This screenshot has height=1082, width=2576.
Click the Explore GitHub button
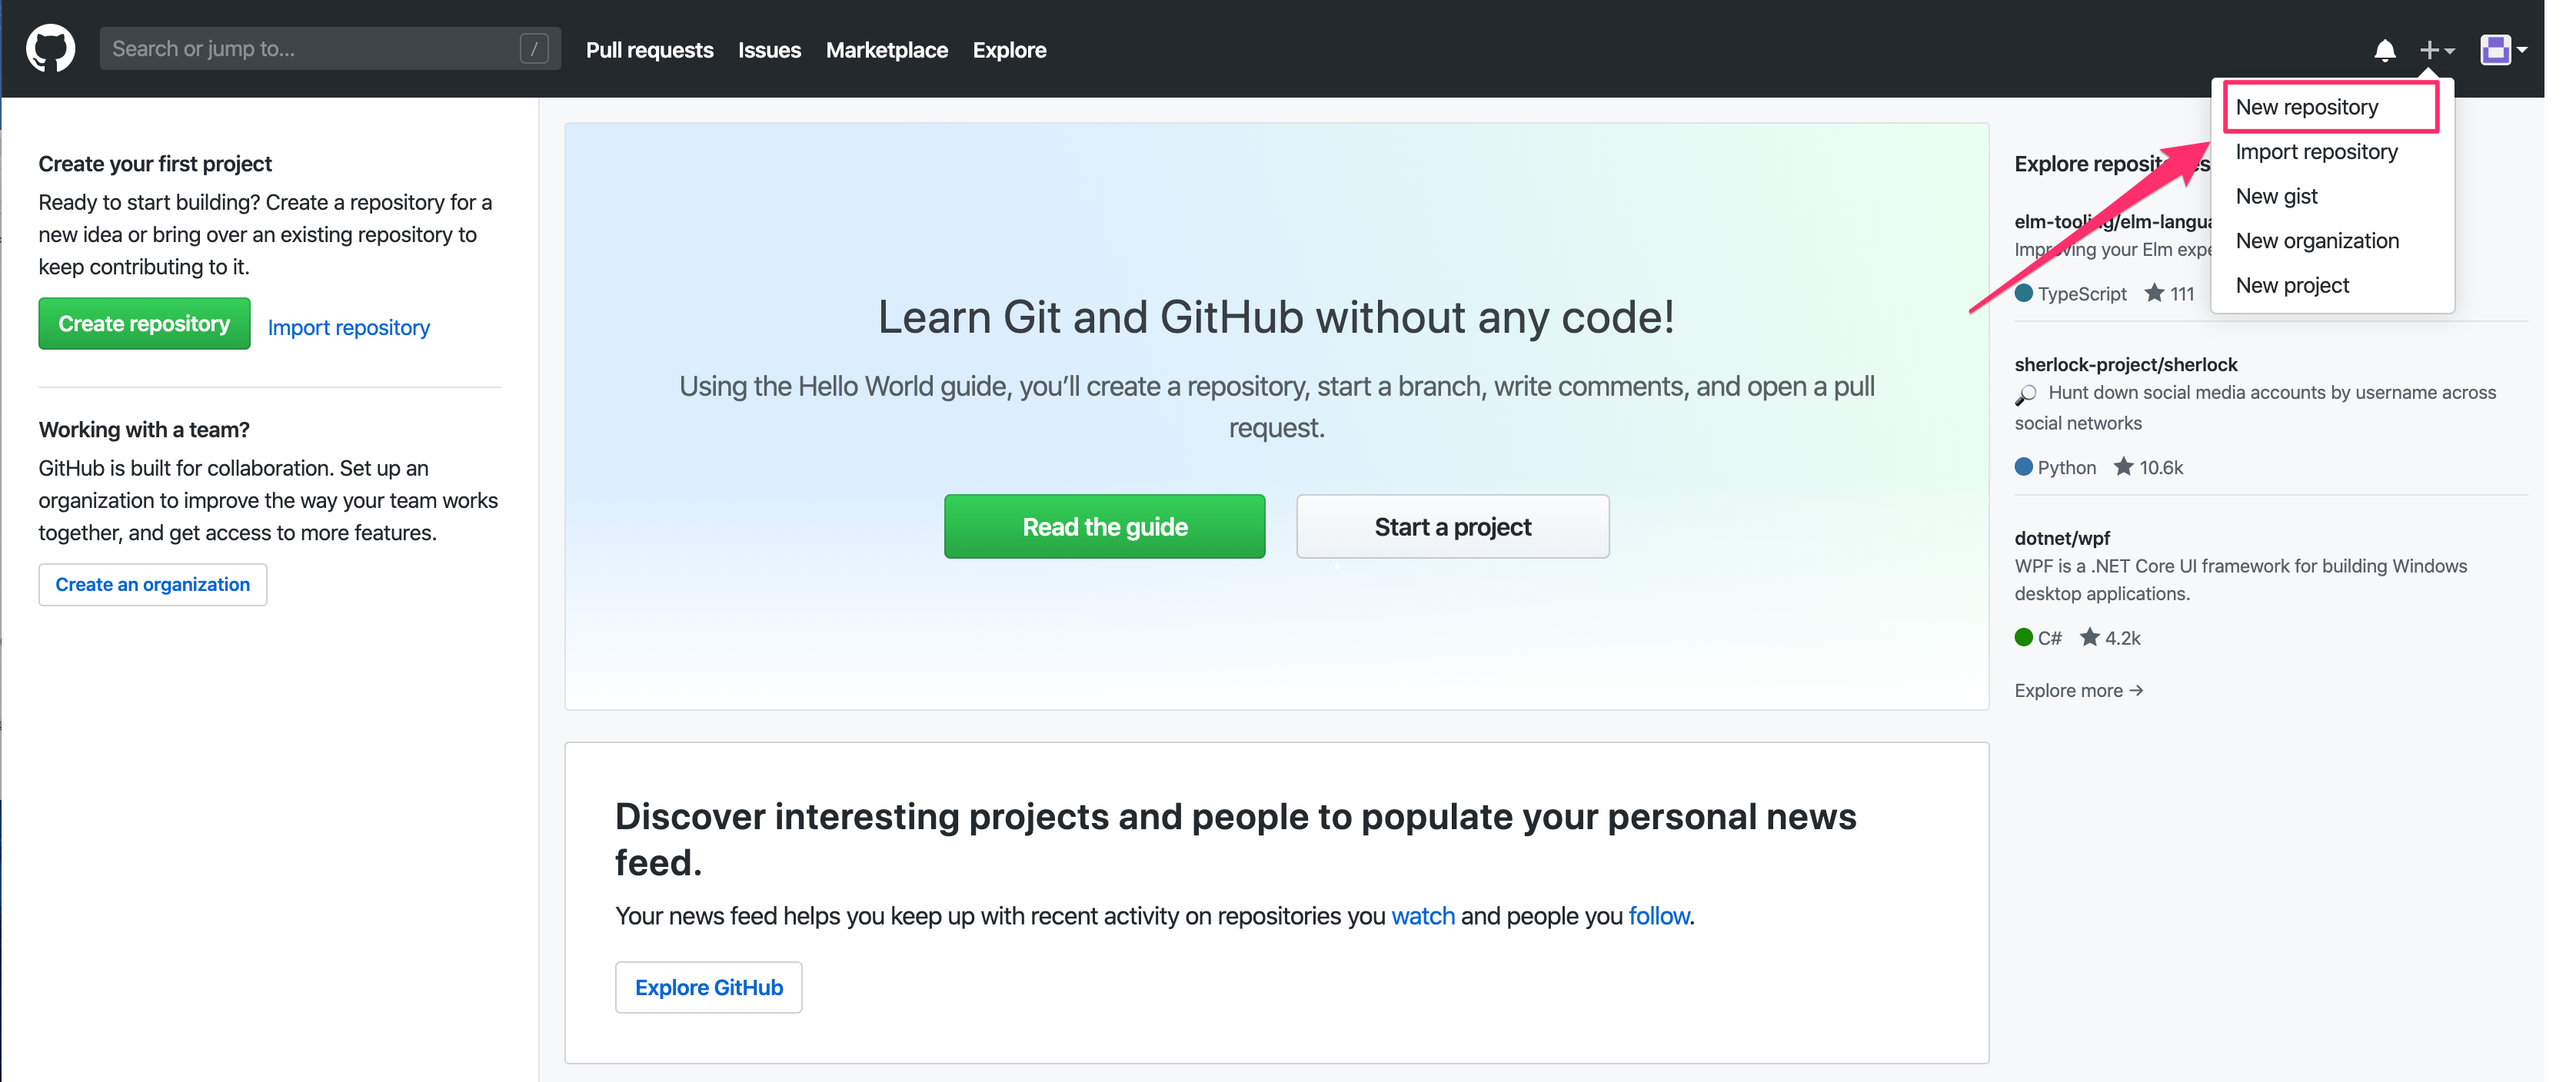[708, 987]
